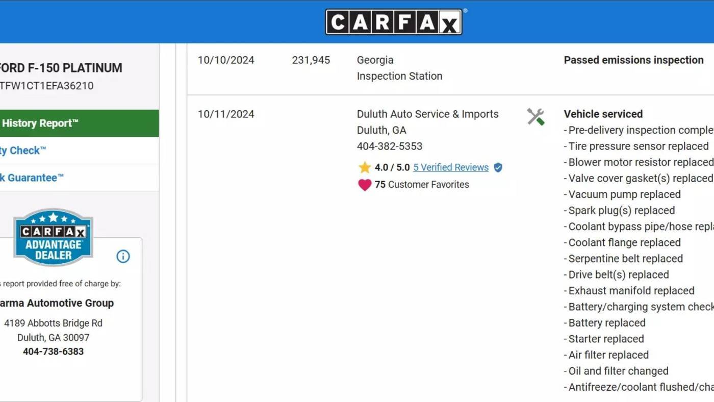Image resolution: width=714 pixels, height=402 pixels.
Task: Click the Tire pressure sensor replaced line
Action: (636, 146)
